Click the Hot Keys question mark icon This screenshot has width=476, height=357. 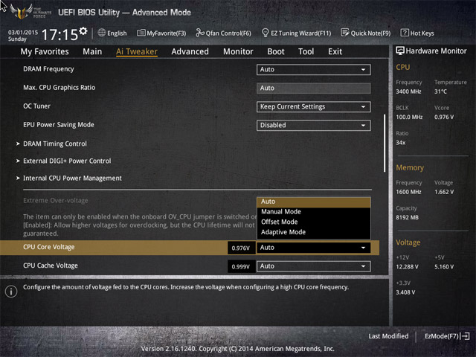[405, 33]
